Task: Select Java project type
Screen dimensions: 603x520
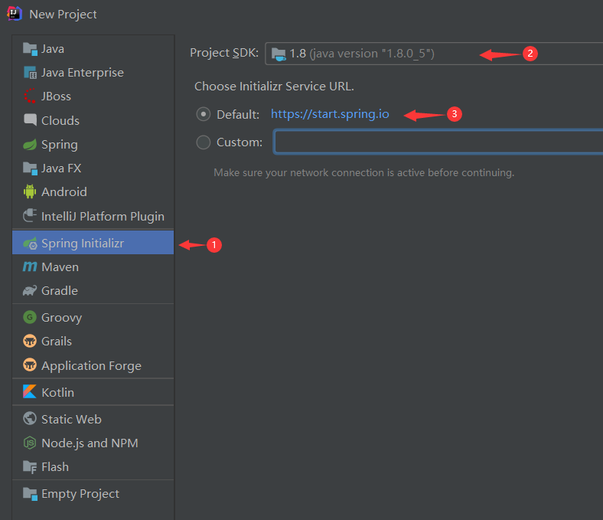Action: click(x=93, y=49)
